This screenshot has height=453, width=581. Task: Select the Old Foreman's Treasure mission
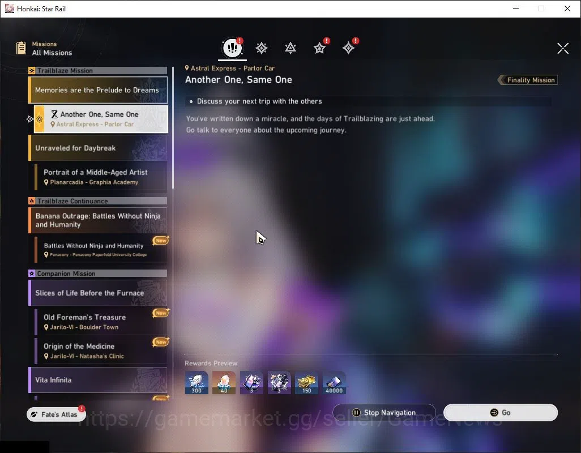(101, 322)
